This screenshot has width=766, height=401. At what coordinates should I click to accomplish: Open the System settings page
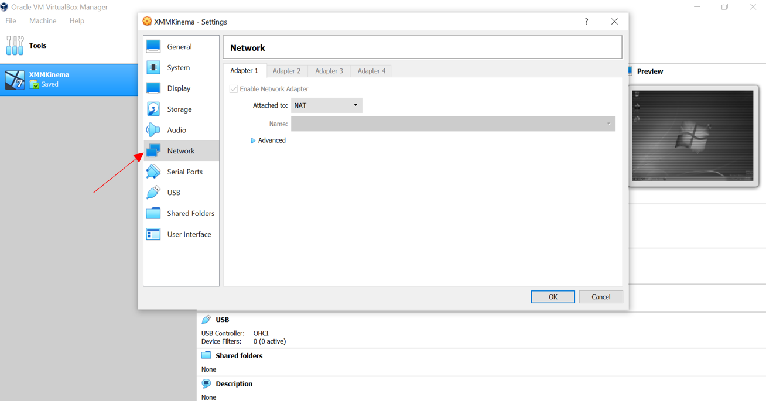tap(153, 67)
